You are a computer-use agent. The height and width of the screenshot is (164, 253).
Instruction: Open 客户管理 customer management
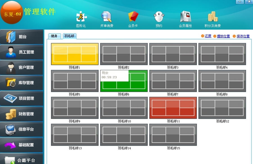point(22,67)
